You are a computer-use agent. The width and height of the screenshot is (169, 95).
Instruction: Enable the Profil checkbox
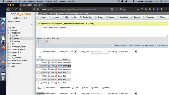(112, 45)
